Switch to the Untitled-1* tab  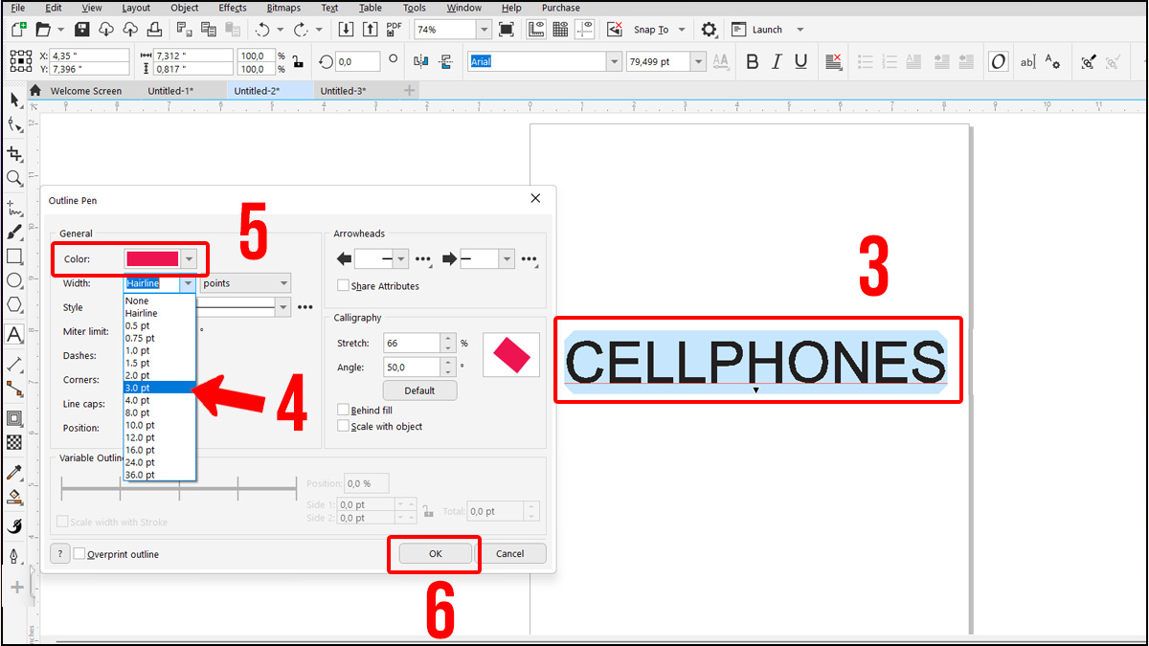coord(170,91)
